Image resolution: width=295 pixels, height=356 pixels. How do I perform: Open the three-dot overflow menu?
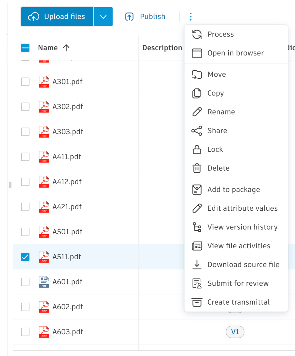point(190,16)
